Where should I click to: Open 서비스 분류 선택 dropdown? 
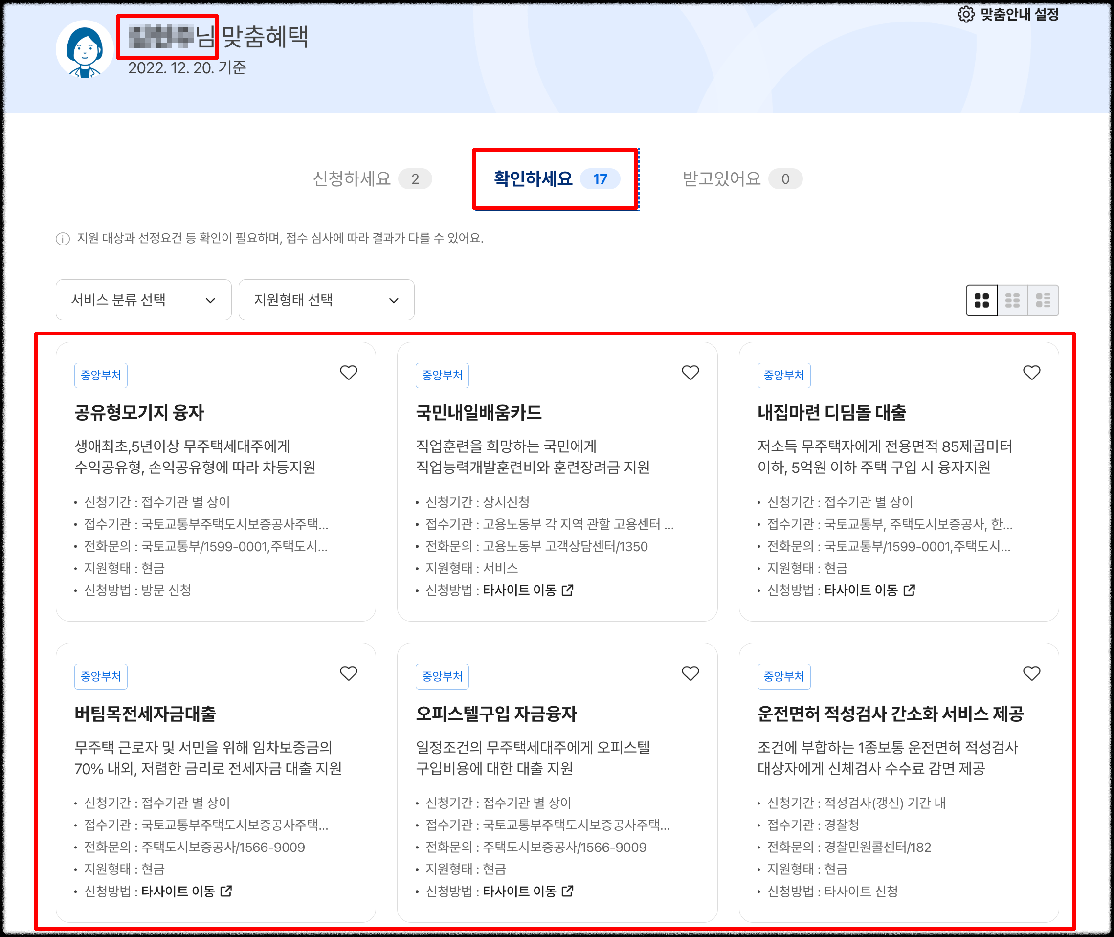coord(143,300)
